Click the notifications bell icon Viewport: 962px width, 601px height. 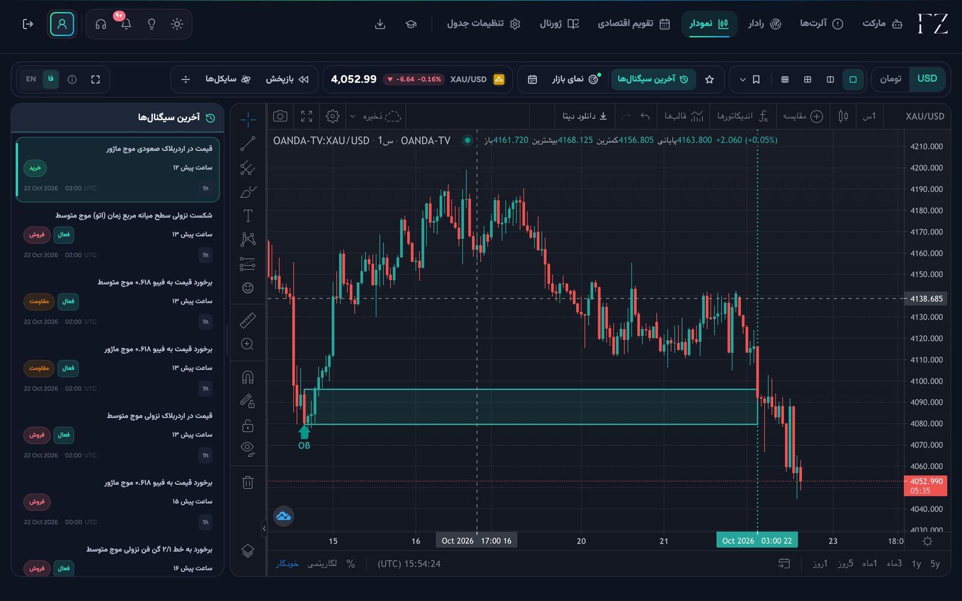(x=126, y=24)
